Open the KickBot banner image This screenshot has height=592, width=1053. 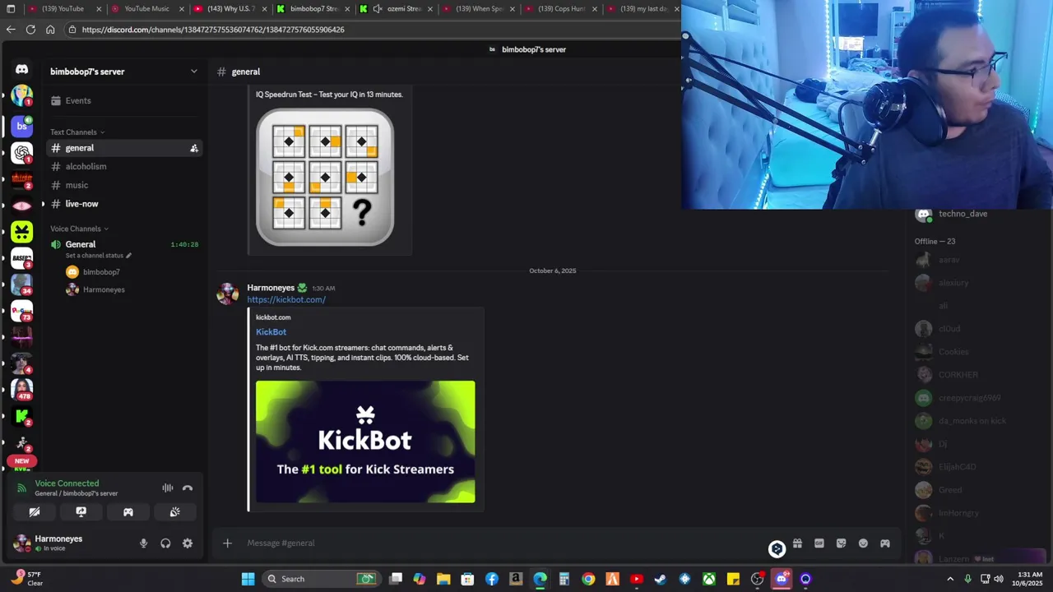click(365, 442)
